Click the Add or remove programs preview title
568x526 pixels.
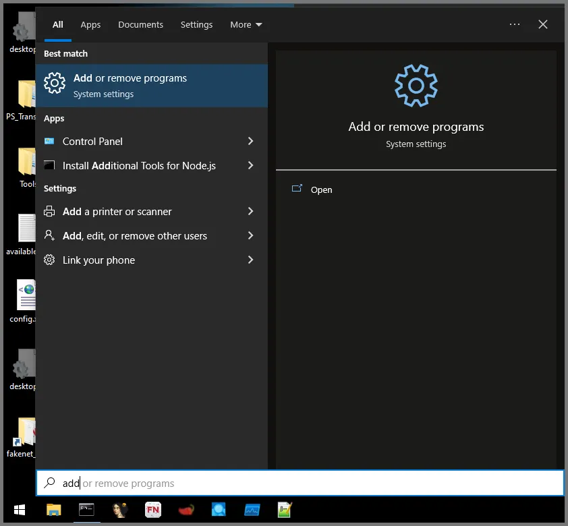pos(416,127)
